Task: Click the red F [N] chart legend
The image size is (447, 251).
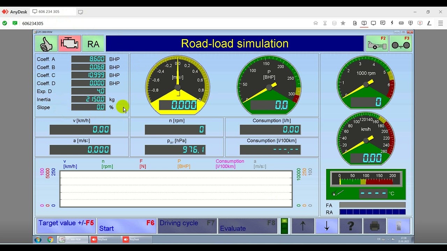Action: (x=142, y=164)
